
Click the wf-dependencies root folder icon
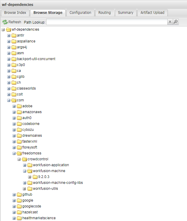(9, 29)
